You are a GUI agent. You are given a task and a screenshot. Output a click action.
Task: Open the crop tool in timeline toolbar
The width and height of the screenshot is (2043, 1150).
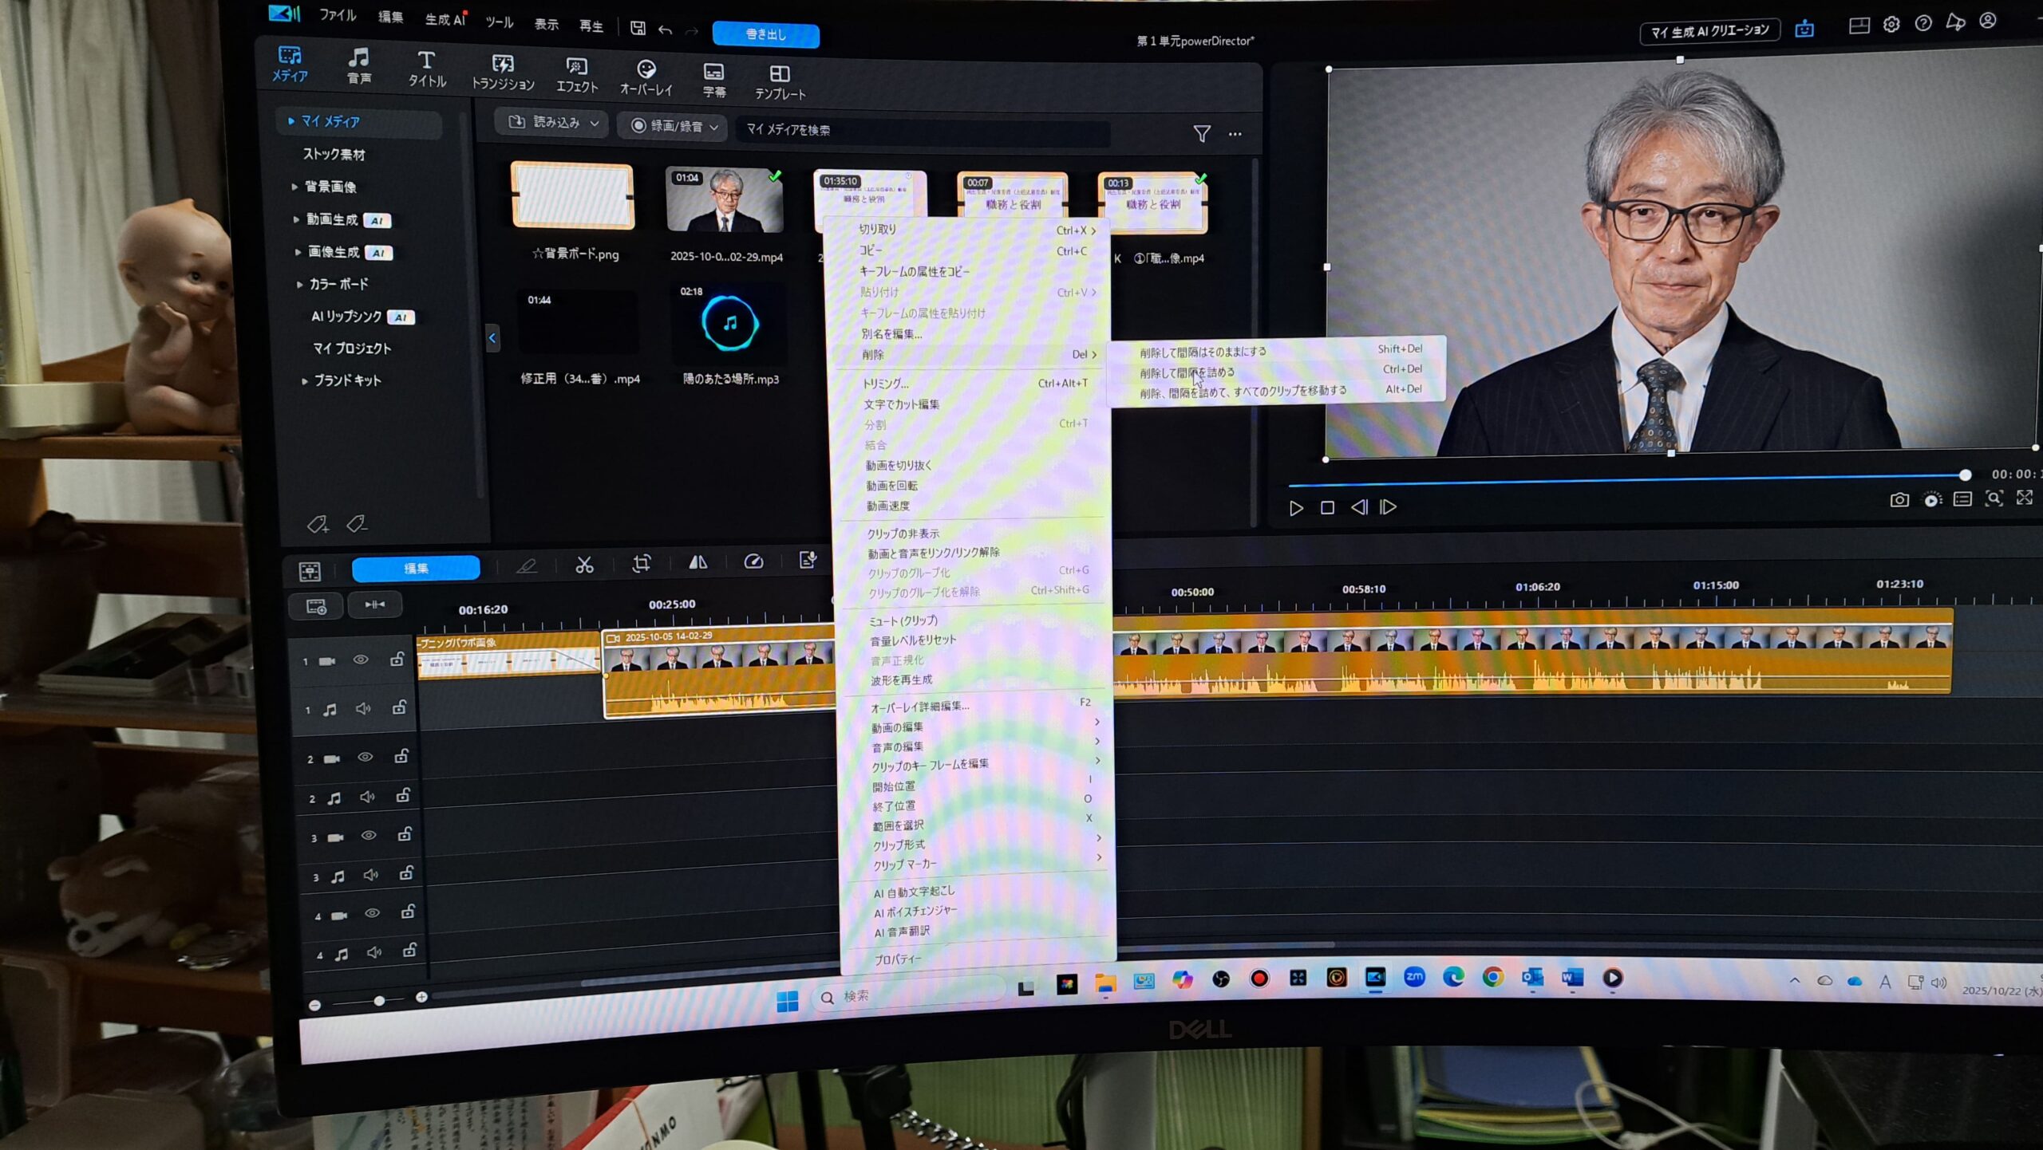pyautogui.click(x=642, y=564)
